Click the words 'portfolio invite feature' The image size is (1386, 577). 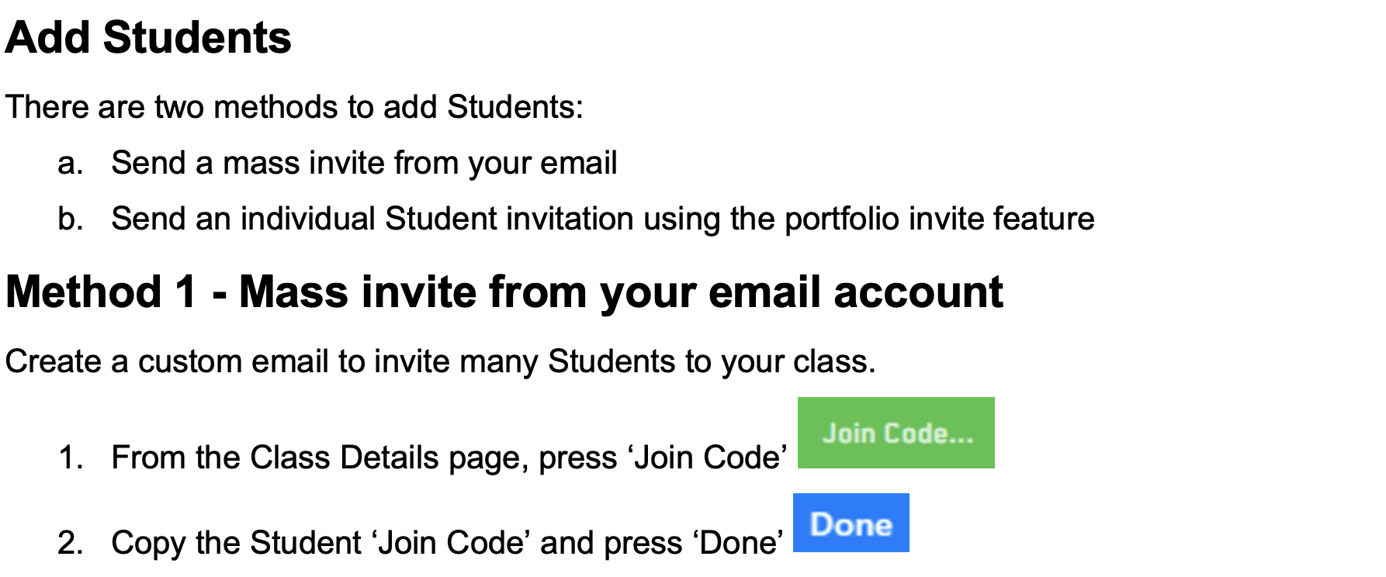coord(939,219)
